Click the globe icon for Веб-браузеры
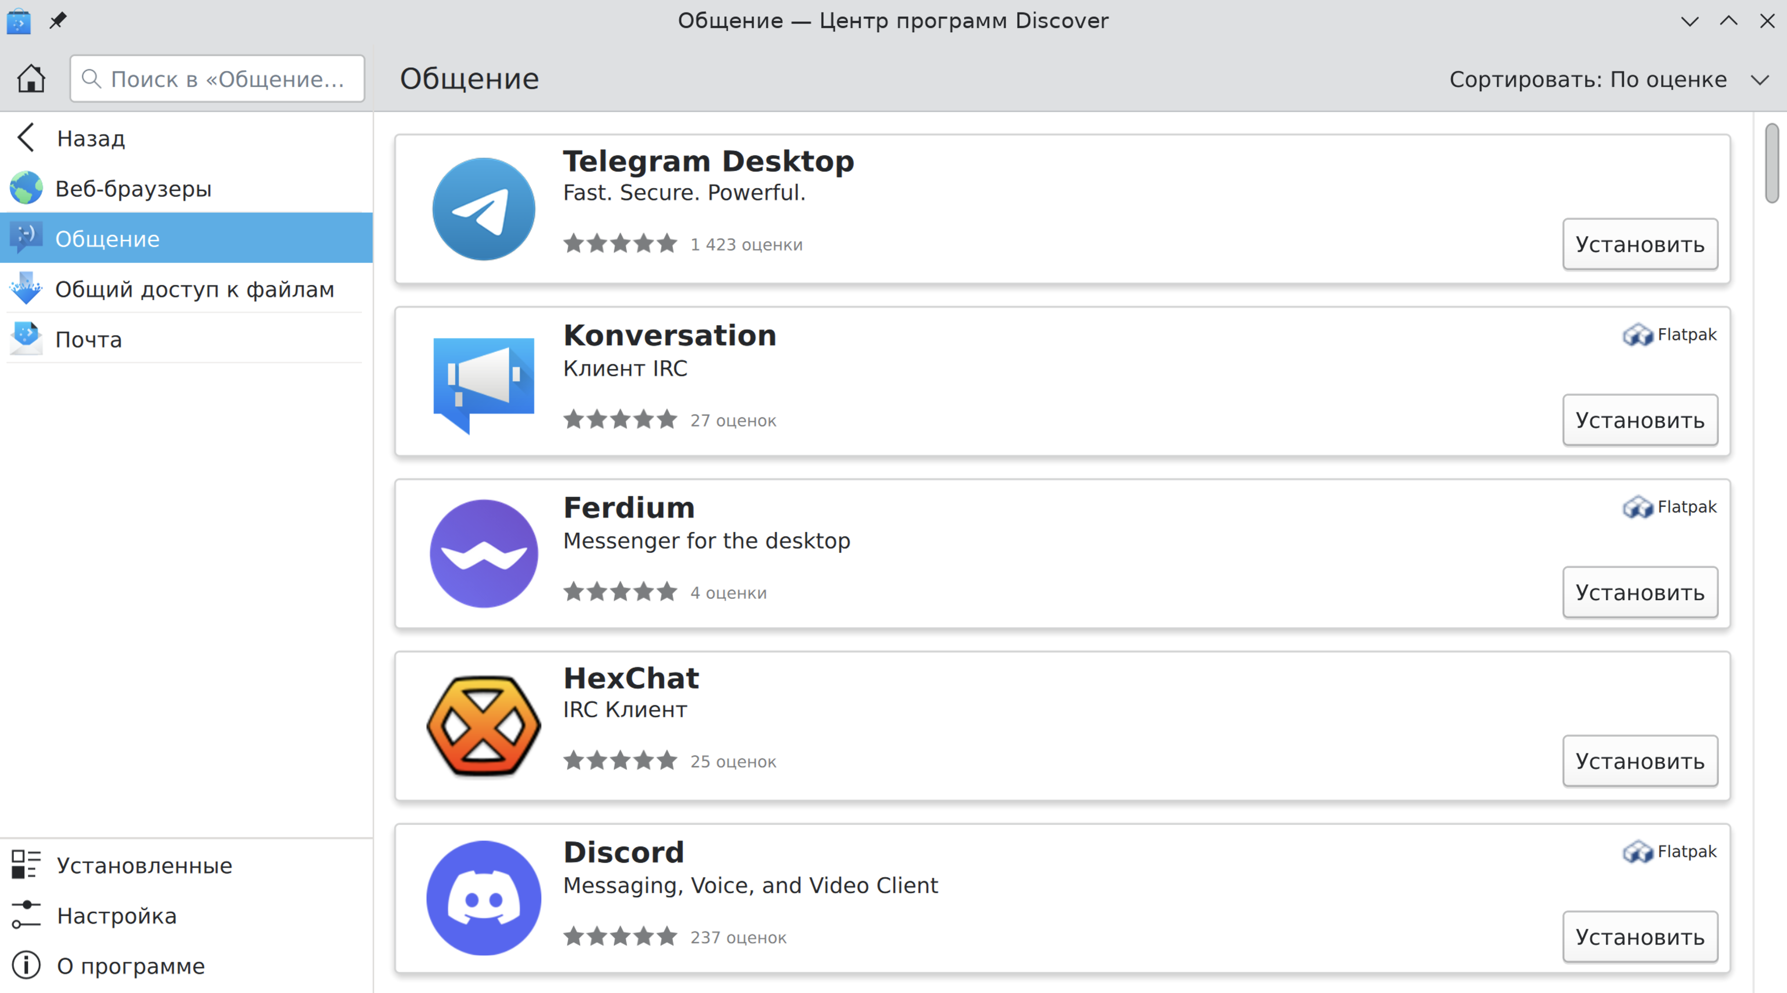 (26, 188)
